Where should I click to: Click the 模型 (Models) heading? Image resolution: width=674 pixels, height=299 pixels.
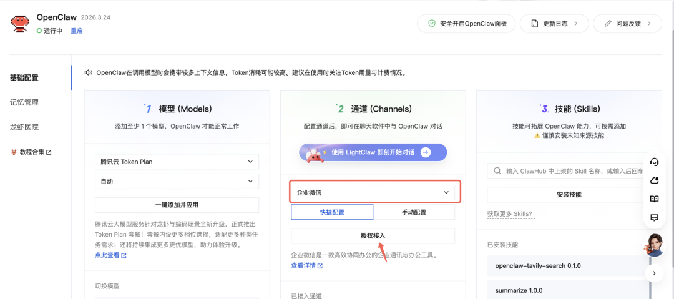pyautogui.click(x=185, y=109)
